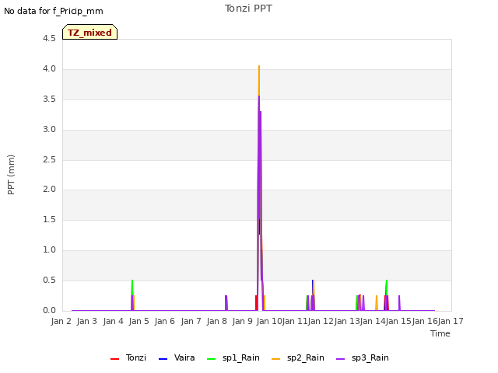Viewport: 498px width, 373px height.
Task: Toggle the Vaira series in legend
Action: [x=177, y=357]
